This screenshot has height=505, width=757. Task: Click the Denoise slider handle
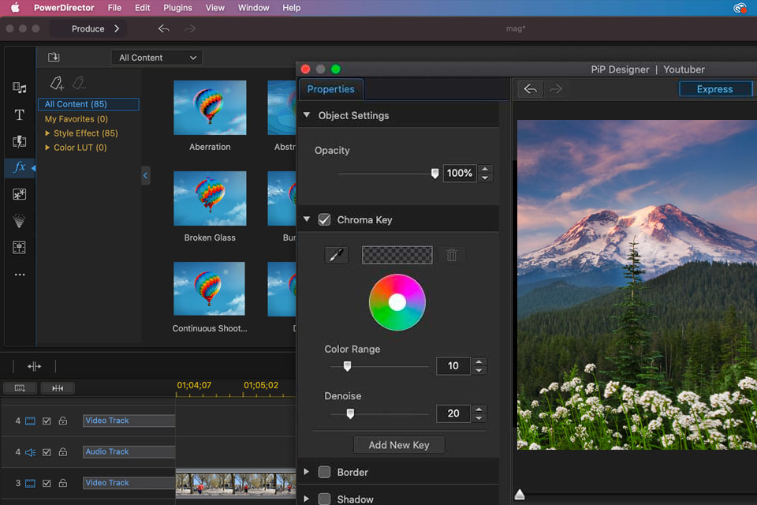[x=350, y=413]
